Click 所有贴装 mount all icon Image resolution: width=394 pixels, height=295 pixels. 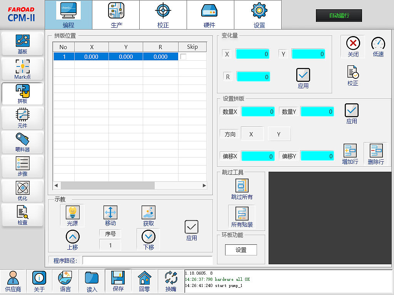pos(242,217)
